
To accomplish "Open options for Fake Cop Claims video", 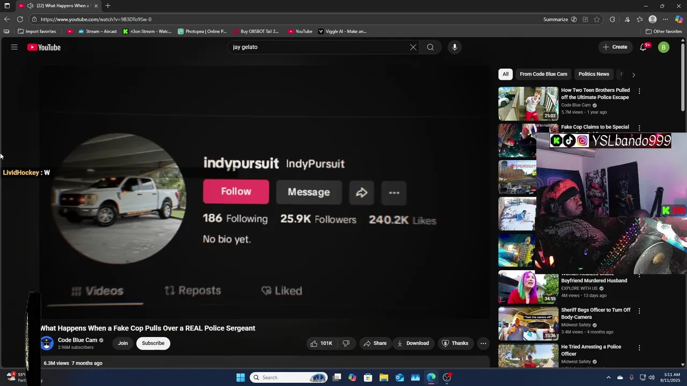I will [x=639, y=128].
